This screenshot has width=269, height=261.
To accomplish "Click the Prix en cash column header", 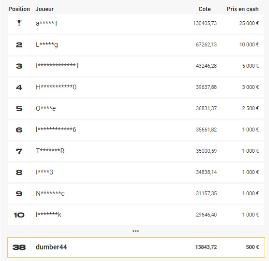I will click(242, 9).
